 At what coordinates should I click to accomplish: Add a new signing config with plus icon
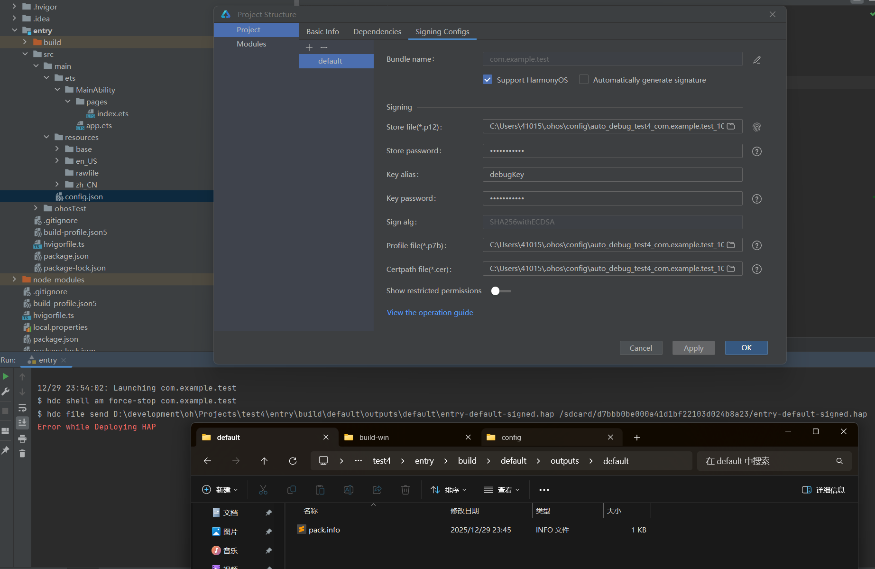pos(309,47)
